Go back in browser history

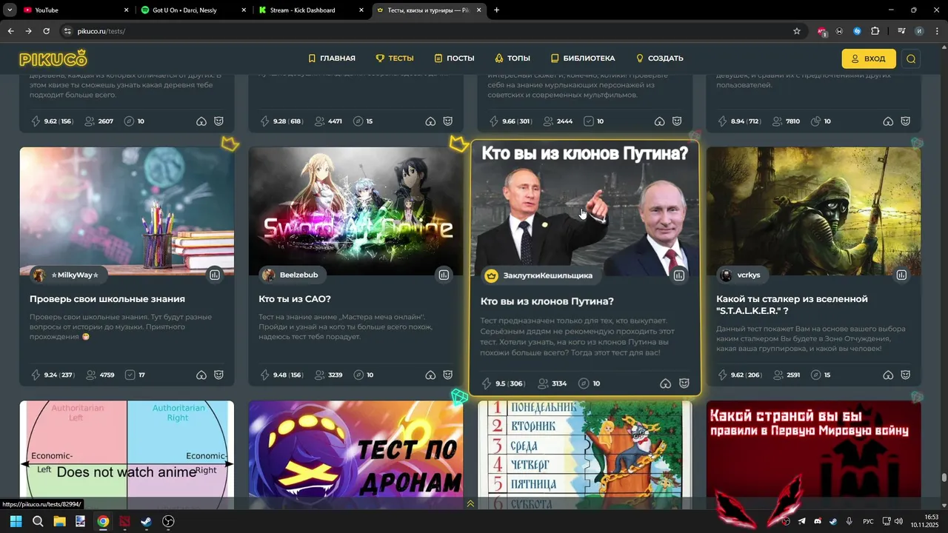[10, 31]
